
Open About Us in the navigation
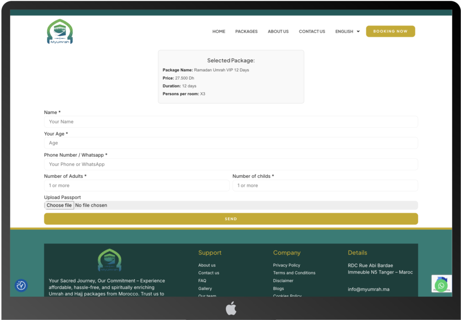coord(278,32)
